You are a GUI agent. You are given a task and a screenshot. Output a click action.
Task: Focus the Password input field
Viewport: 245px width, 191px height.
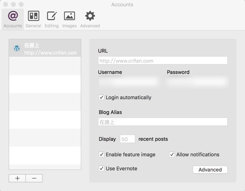(197, 82)
